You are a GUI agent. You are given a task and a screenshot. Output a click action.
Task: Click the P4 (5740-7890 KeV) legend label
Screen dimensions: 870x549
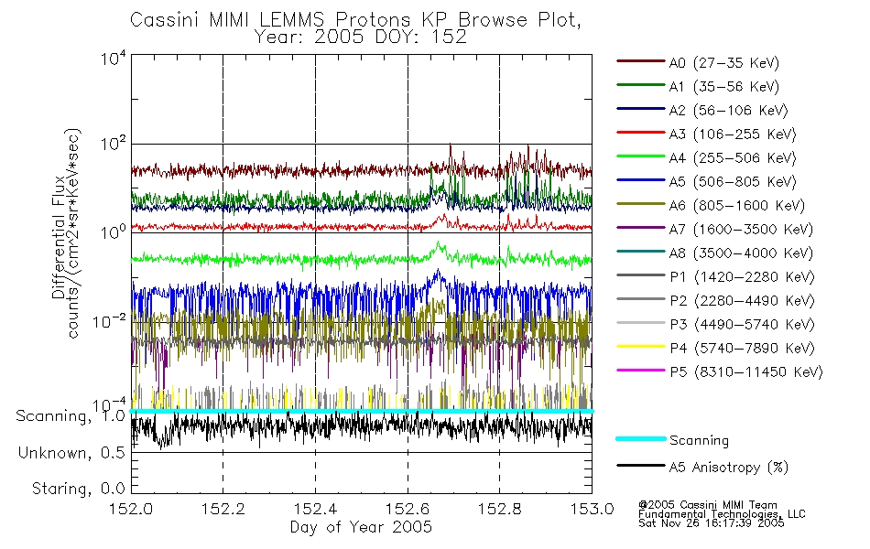click(x=742, y=349)
